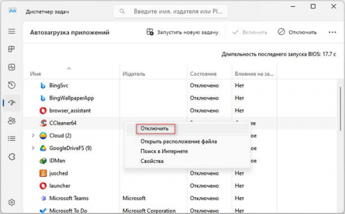Screen dimensions: 345x214
Task: Click Отключено status in BingSvc row
Action: tap(204, 85)
